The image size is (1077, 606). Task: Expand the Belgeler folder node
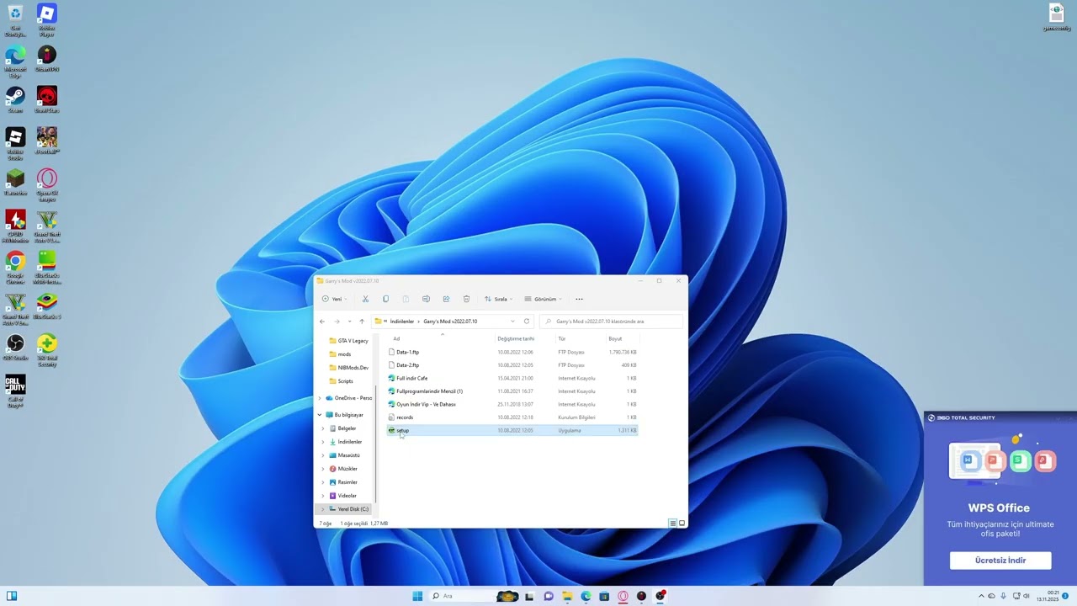coord(323,428)
